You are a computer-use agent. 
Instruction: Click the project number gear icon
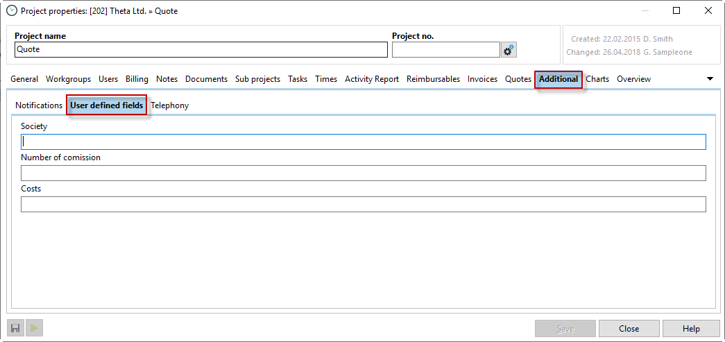click(509, 50)
